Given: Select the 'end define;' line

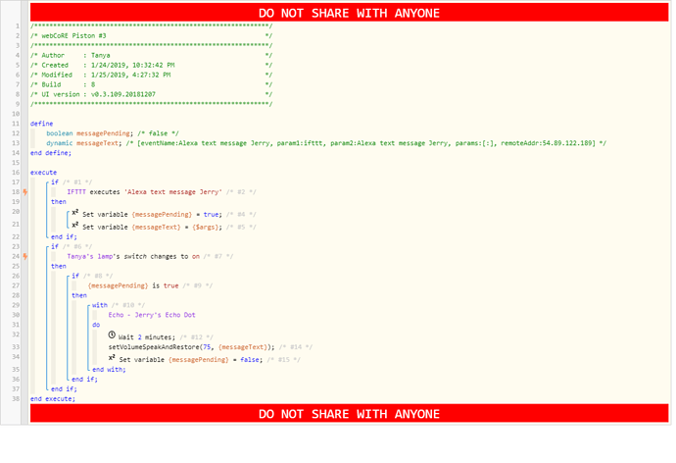Looking at the screenshot, I should coord(50,153).
